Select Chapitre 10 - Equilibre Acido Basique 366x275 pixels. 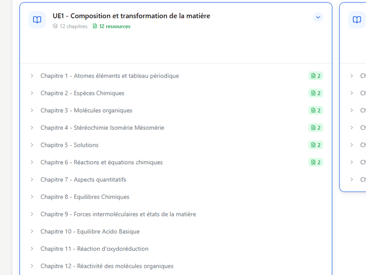click(x=90, y=231)
